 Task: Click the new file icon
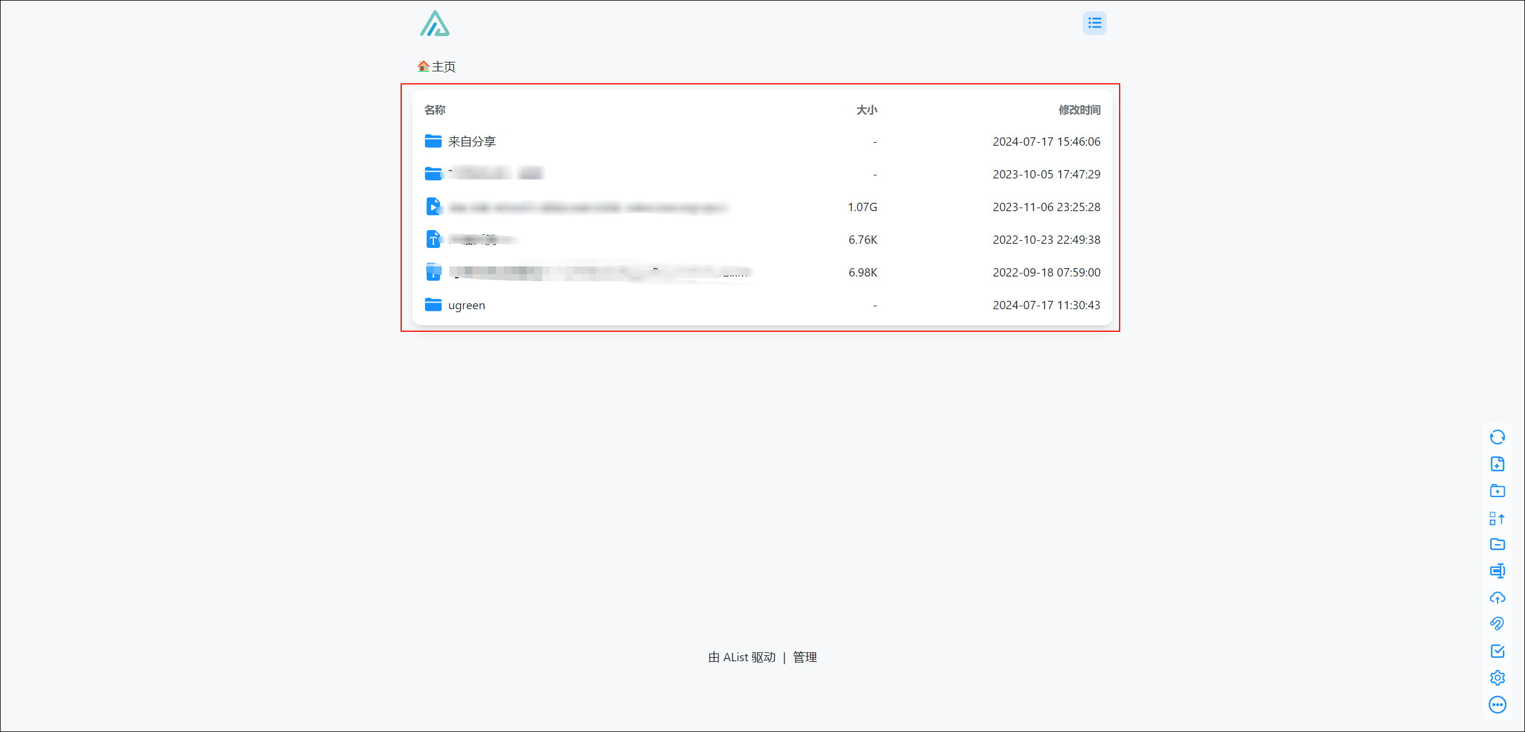1497,464
